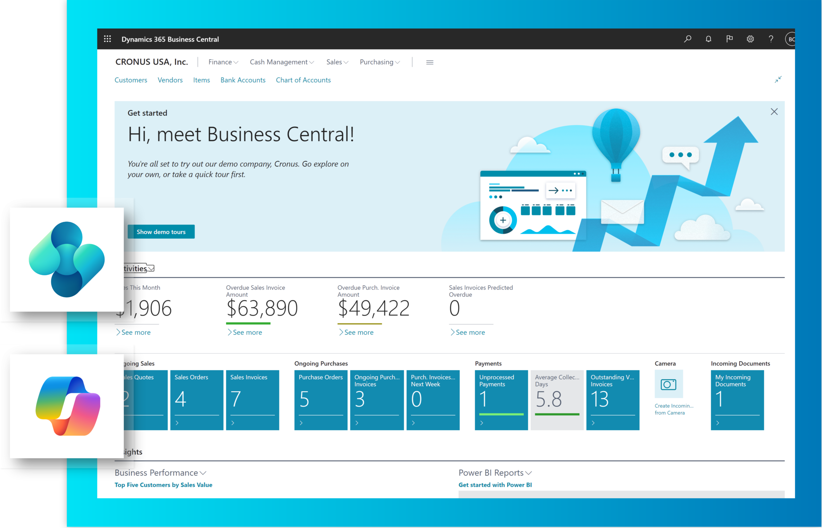Open the Purch. Invoices Next Week tile
Screen dimensions: 822x528
click(433, 400)
